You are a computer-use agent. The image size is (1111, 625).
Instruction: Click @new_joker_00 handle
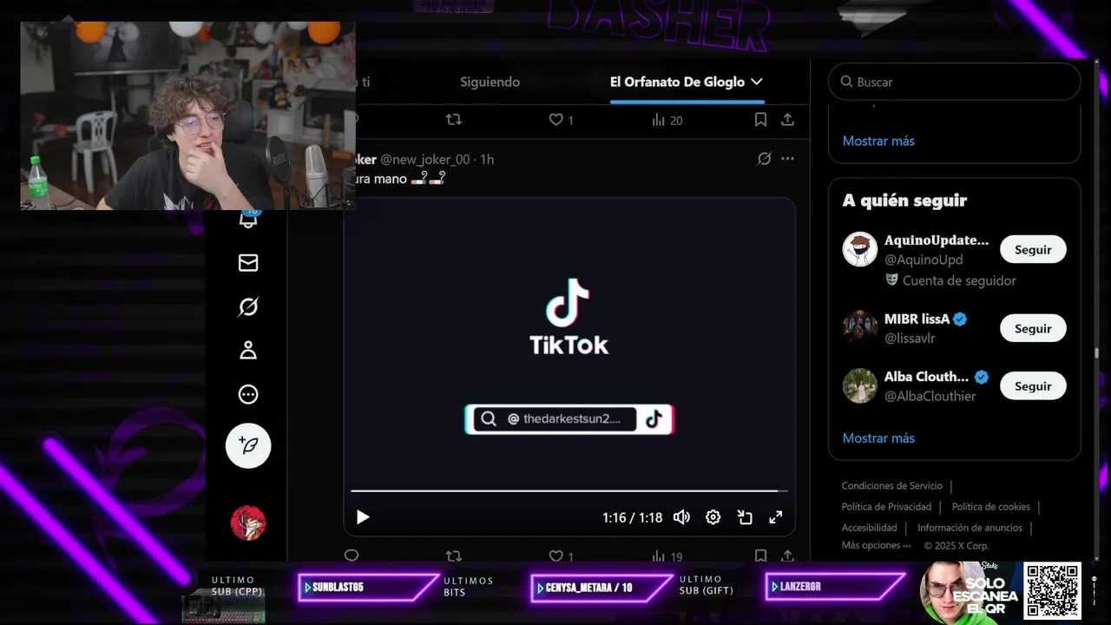(x=425, y=160)
